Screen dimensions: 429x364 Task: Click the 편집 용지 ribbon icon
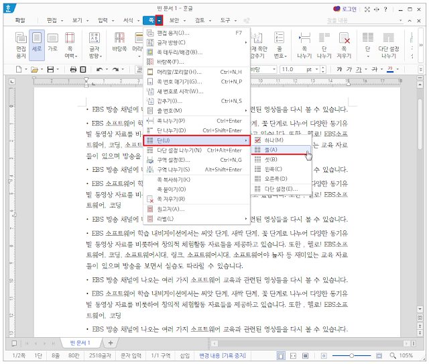tap(21, 45)
